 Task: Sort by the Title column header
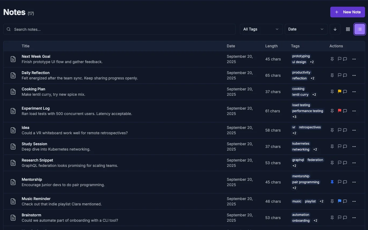click(x=25, y=46)
